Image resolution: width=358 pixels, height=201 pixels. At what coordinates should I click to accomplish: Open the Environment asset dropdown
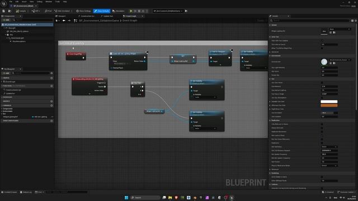[340, 60]
